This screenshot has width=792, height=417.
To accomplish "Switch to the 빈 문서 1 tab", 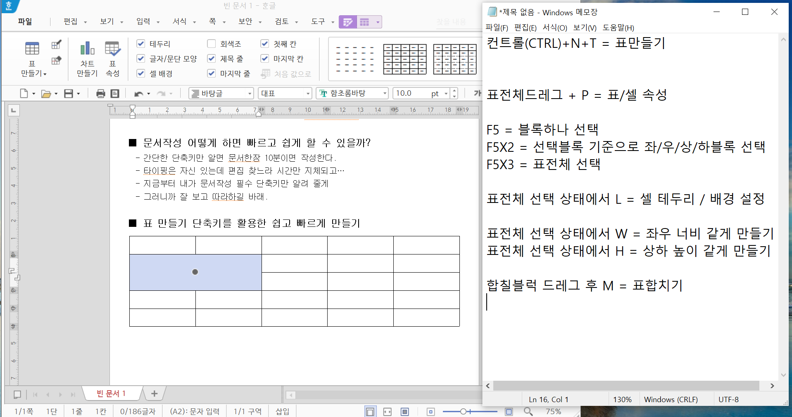I will [x=111, y=393].
